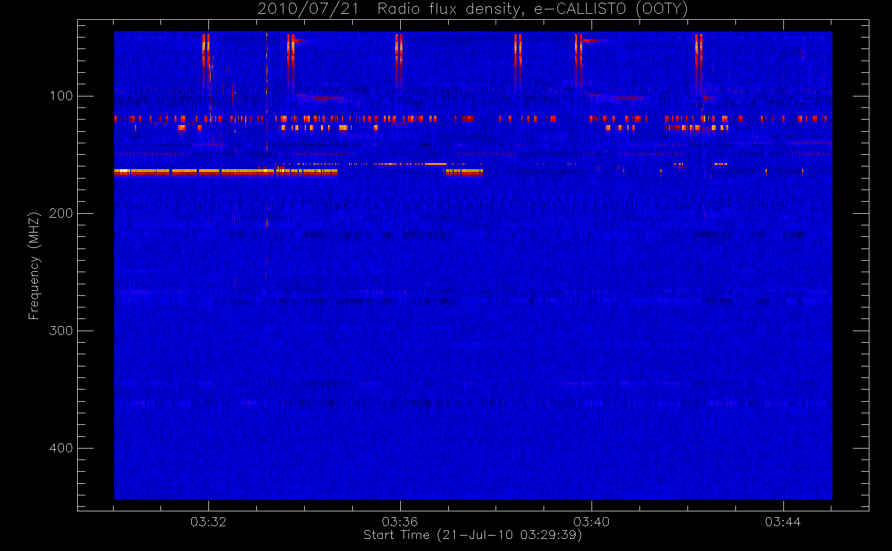This screenshot has width=892, height=551.
Task: Click the 100 frequency tick label
Action: coord(61,96)
